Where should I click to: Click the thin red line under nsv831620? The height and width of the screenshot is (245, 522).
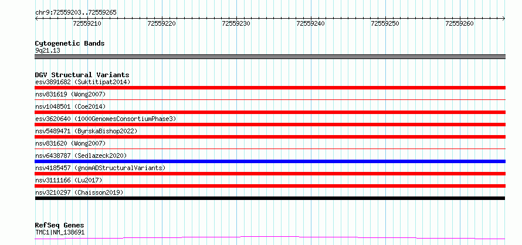point(270,149)
